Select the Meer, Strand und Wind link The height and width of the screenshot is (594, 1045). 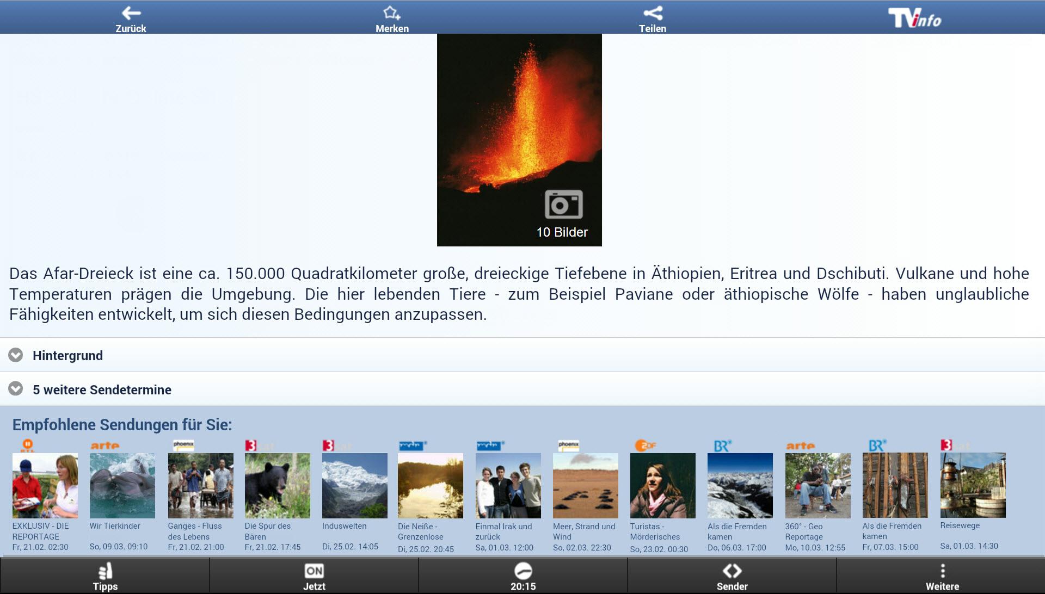583,531
